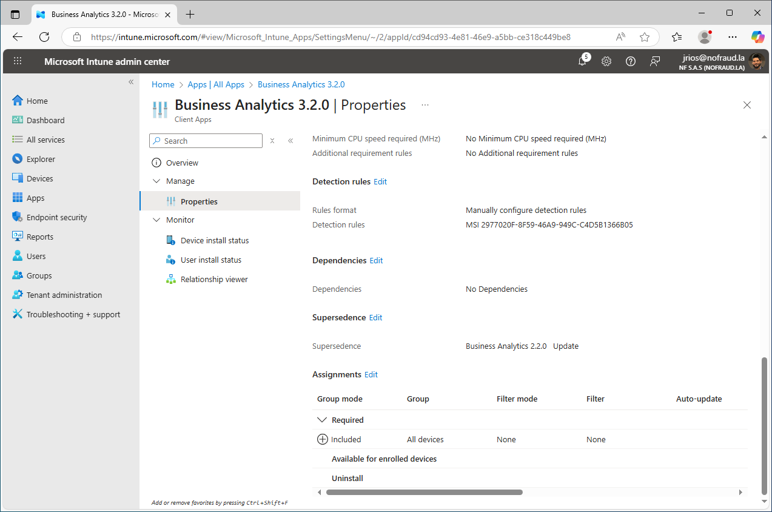Open notifications bell with badge 5
The image size is (772, 512).
[x=583, y=61]
